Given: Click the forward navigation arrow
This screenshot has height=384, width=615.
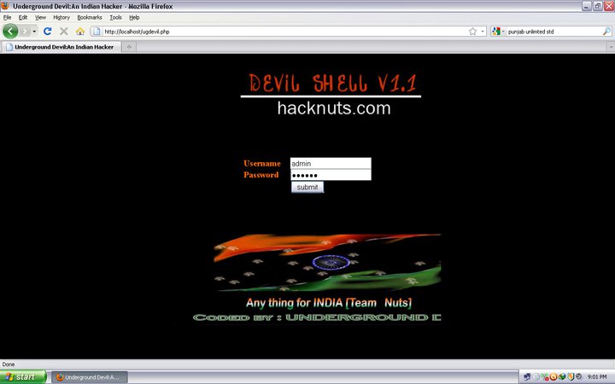Looking at the screenshot, I should (x=26, y=32).
